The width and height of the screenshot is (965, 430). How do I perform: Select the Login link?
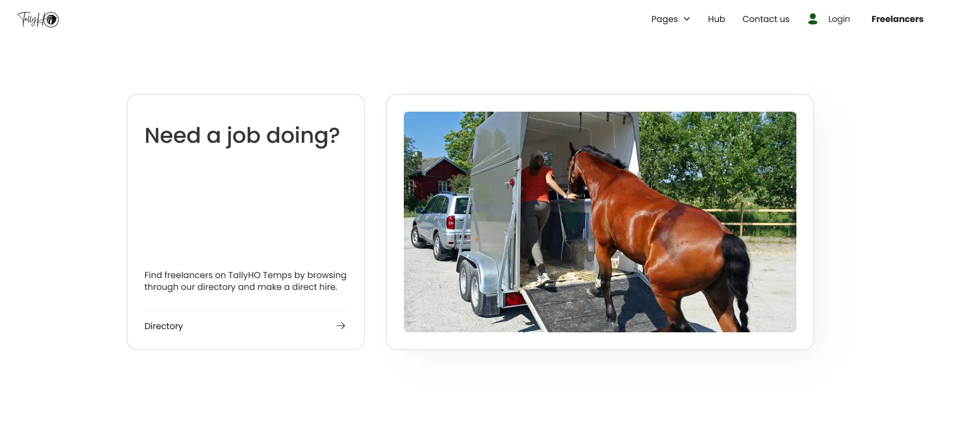[839, 19]
